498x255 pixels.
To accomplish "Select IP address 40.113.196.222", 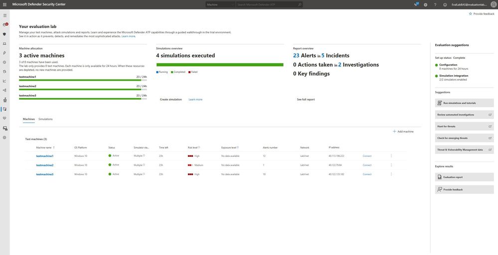I will [x=336, y=156].
